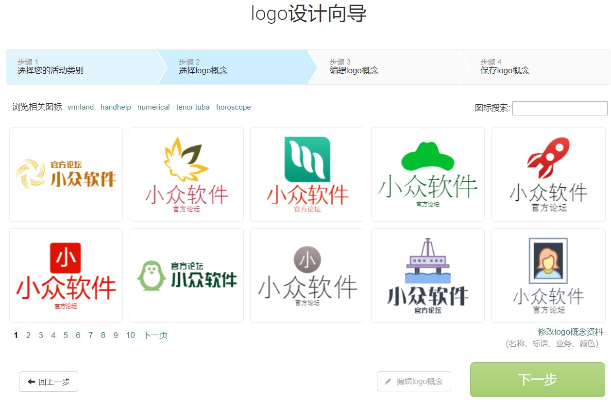The width and height of the screenshot is (611, 402).
Task: Select the framed portrait woman logo
Action: 548,275
